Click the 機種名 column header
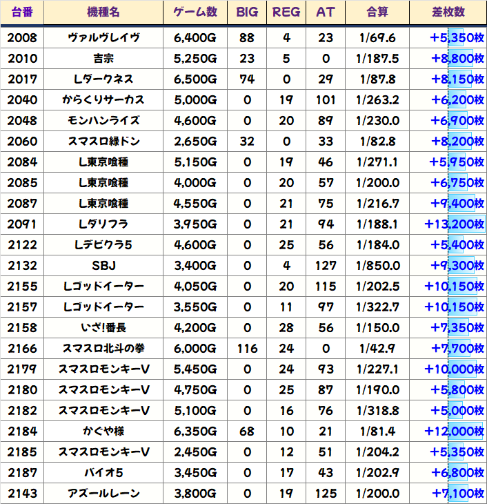The image size is (487, 504). click(x=103, y=12)
